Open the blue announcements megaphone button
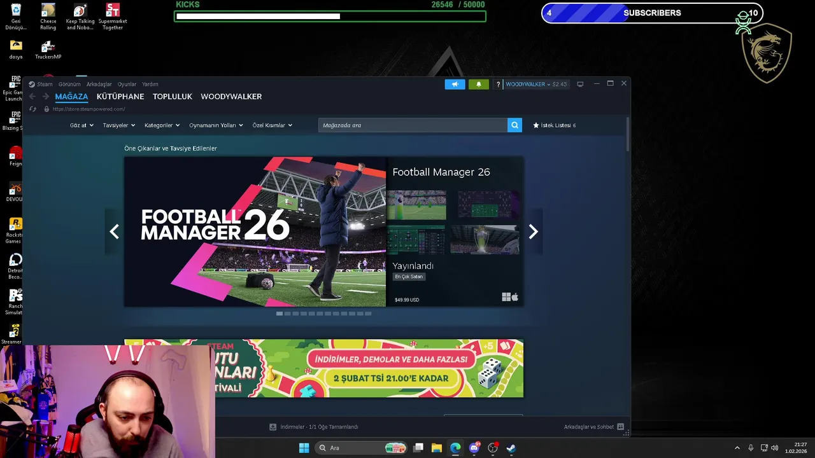815x458 pixels. [455, 84]
